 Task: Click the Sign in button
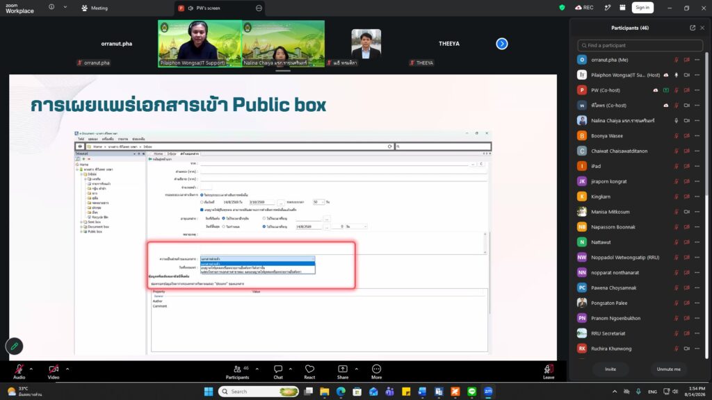(x=642, y=8)
